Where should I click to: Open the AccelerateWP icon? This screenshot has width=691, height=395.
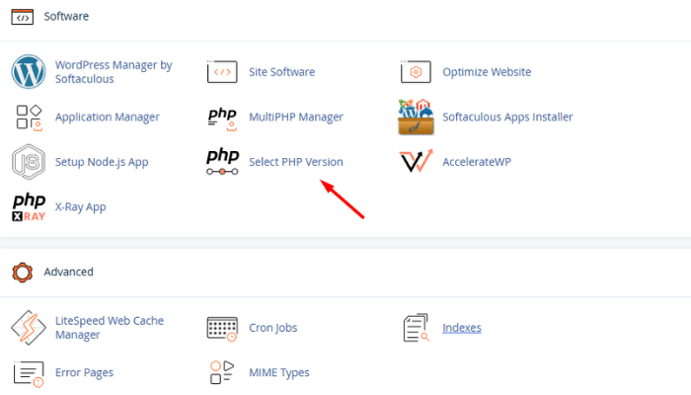tap(416, 161)
